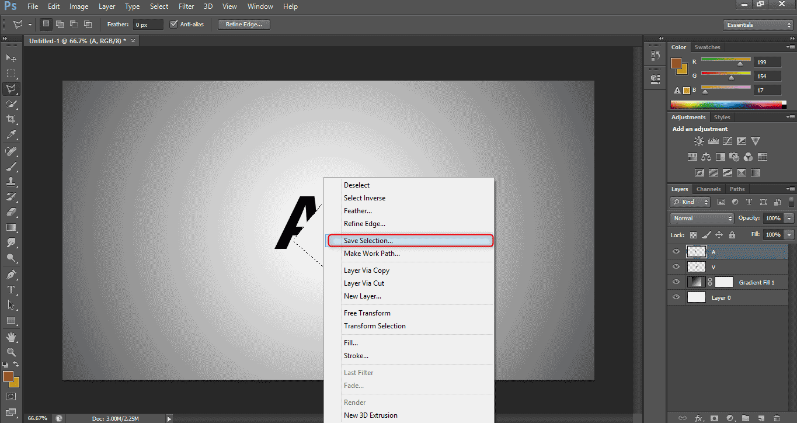Viewport: 797px width, 423px height.
Task: Click the delete layer trash icon
Action: coord(776,418)
